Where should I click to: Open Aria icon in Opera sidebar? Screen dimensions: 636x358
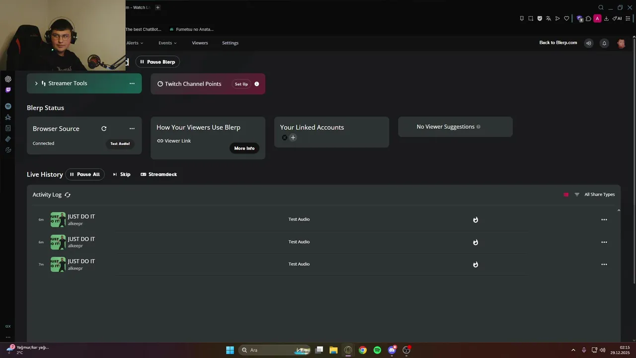click(x=8, y=117)
